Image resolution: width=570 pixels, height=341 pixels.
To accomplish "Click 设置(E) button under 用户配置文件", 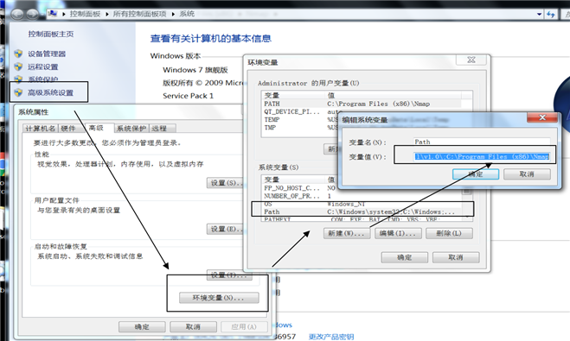I will click(x=225, y=229).
